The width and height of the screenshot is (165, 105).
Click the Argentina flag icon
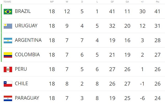point(8,40)
